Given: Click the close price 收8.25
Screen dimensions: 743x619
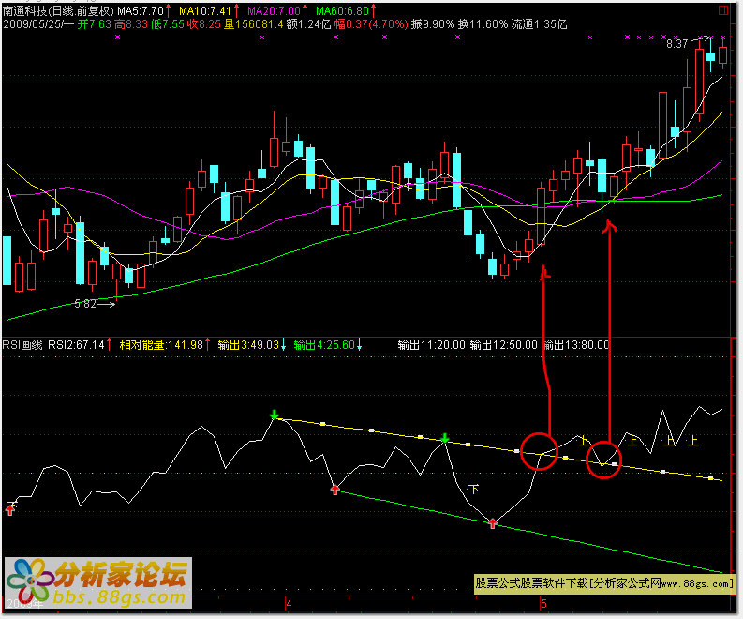Looking at the screenshot, I should click(x=203, y=24).
